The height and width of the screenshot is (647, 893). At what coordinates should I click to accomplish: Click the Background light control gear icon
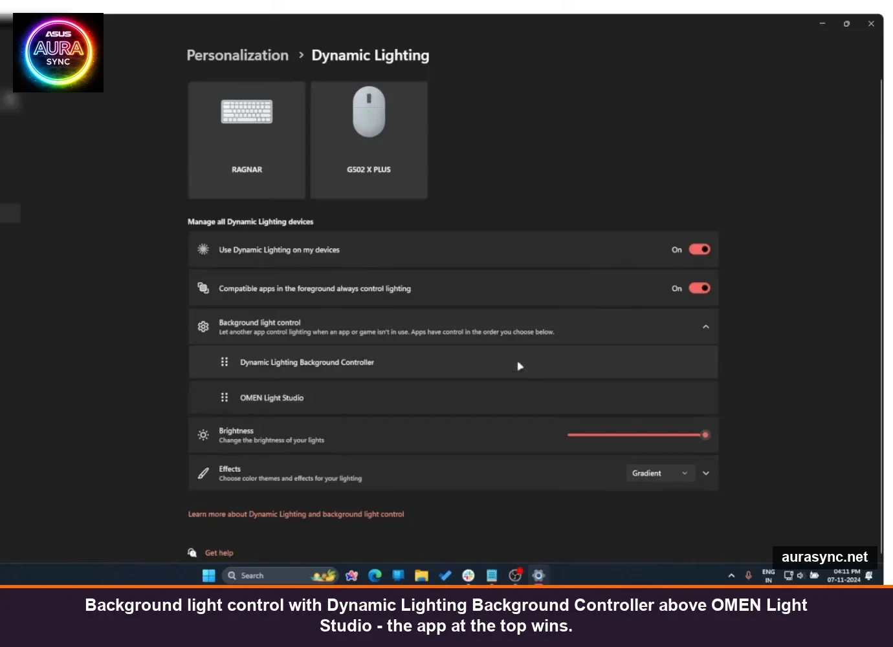(203, 326)
